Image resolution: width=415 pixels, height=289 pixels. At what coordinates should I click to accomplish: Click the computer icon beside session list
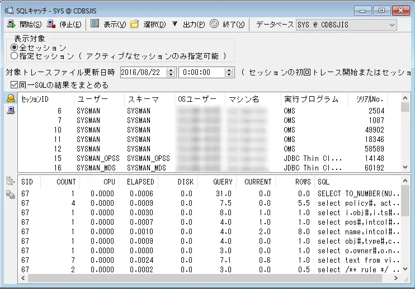pyautogui.click(x=10, y=110)
